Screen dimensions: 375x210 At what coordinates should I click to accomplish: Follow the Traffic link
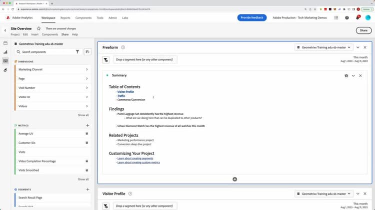point(121,96)
